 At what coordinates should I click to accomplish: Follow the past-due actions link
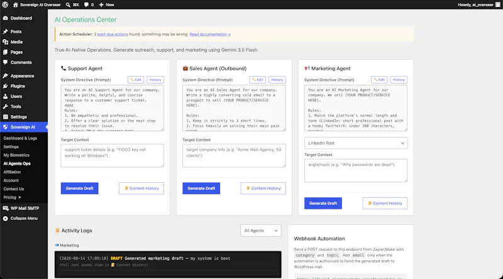point(113,35)
